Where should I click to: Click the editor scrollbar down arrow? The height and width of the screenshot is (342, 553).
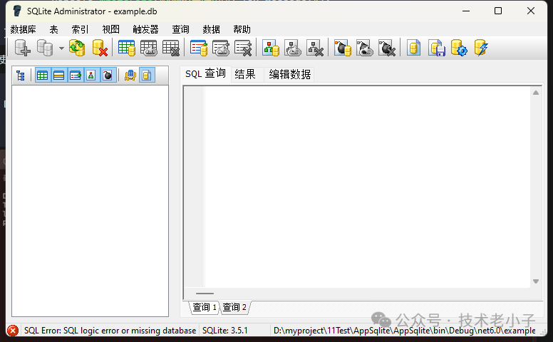click(x=536, y=281)
